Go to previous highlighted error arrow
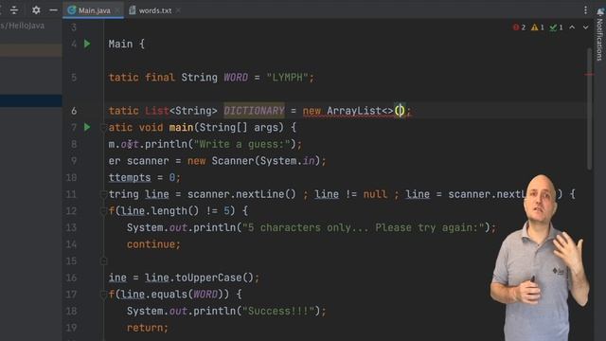This screenshot has height=341, width=606. tap(572, 27)
